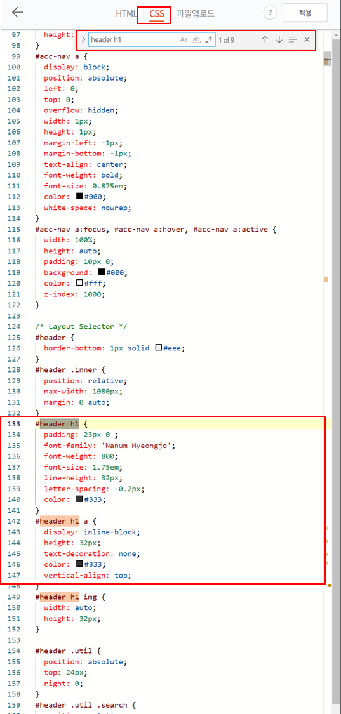Screen dimensions: 341x714
Task: Open the 파일업로드 tab
Action: [x=196, y=14]
